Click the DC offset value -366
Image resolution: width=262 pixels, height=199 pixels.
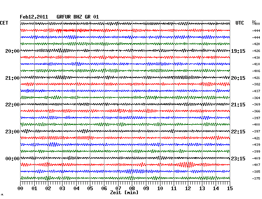click(x=256, y=111)
